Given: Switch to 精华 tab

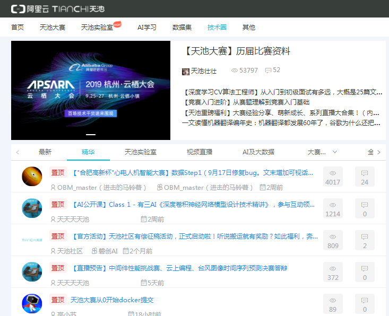Looking at the screenshot, I should (x=88, y=152).
